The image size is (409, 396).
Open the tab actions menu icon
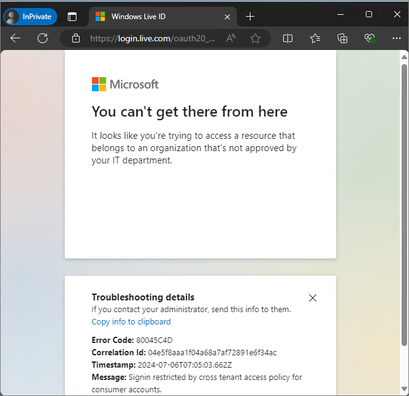(x=72, y=17)
